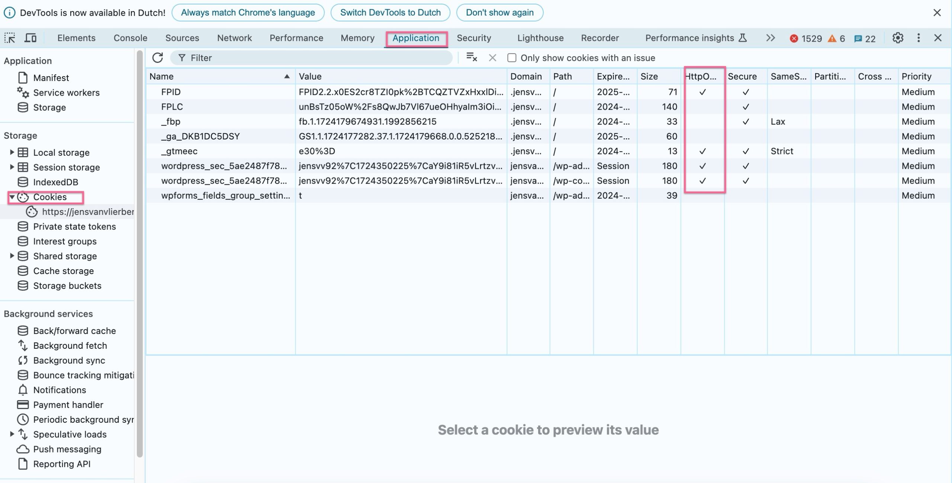952x483 pixels.
Task: Click Switch DevTools to Dutch
Action: [x=390, y=13]
